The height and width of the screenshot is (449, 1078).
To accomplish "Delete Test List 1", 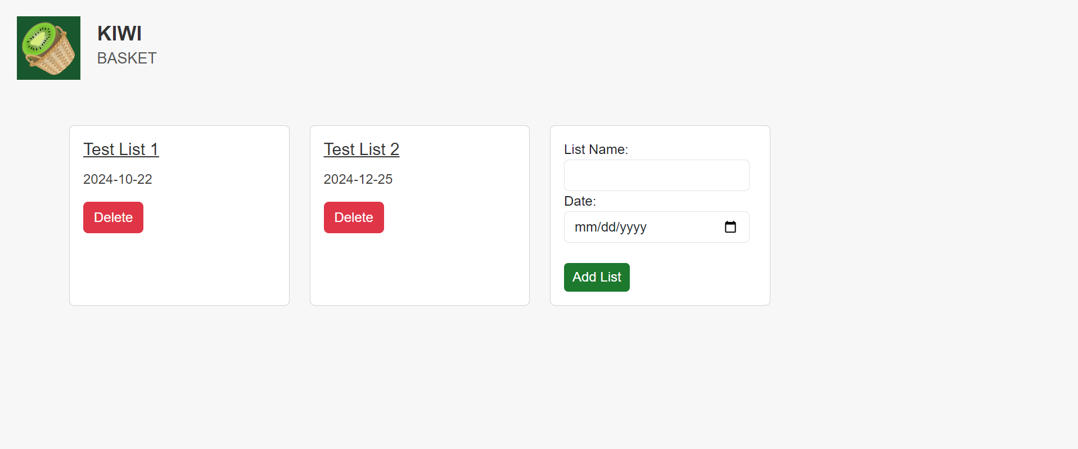I will (x=113, y=217).
